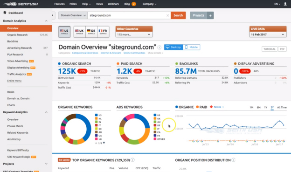This screenshot has width=291, height=172.
Task: Click the pink OTHER swatch in Ads Keywords legend
Action: tap(155, 139)
